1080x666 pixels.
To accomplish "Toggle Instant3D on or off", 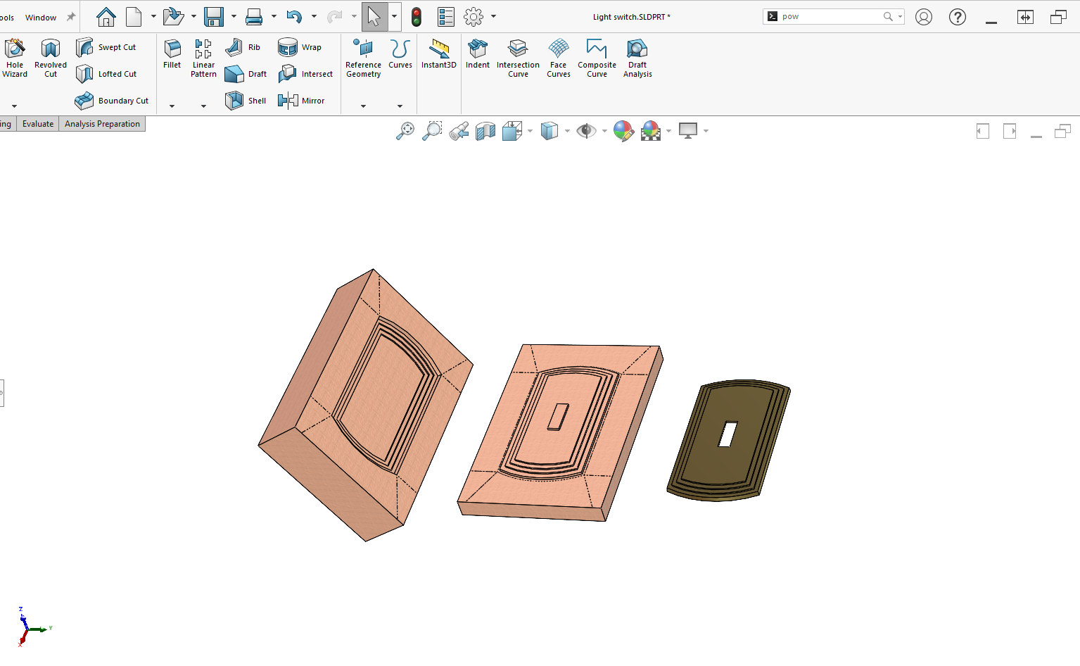I will pos(438,58).
